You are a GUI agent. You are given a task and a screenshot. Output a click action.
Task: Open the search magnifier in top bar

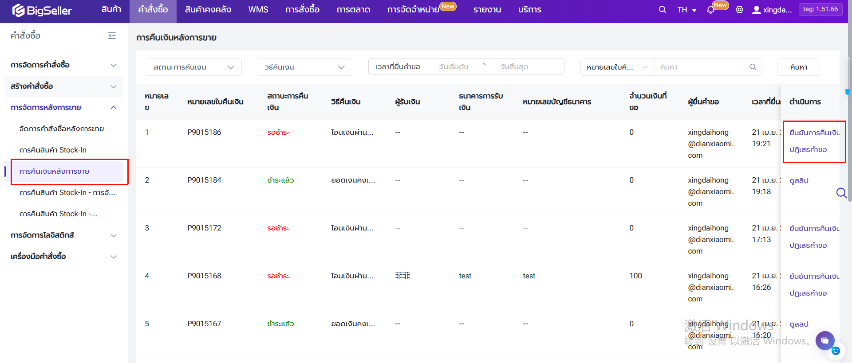(x=662, y=10)
